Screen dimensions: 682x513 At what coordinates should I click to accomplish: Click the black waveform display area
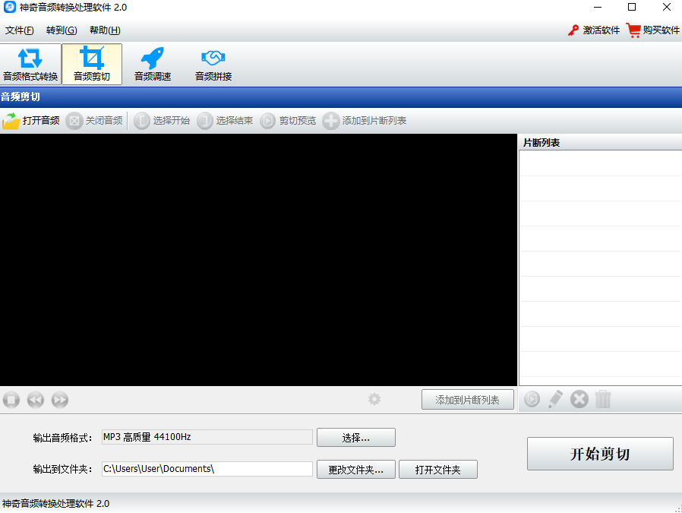[258, 260]
